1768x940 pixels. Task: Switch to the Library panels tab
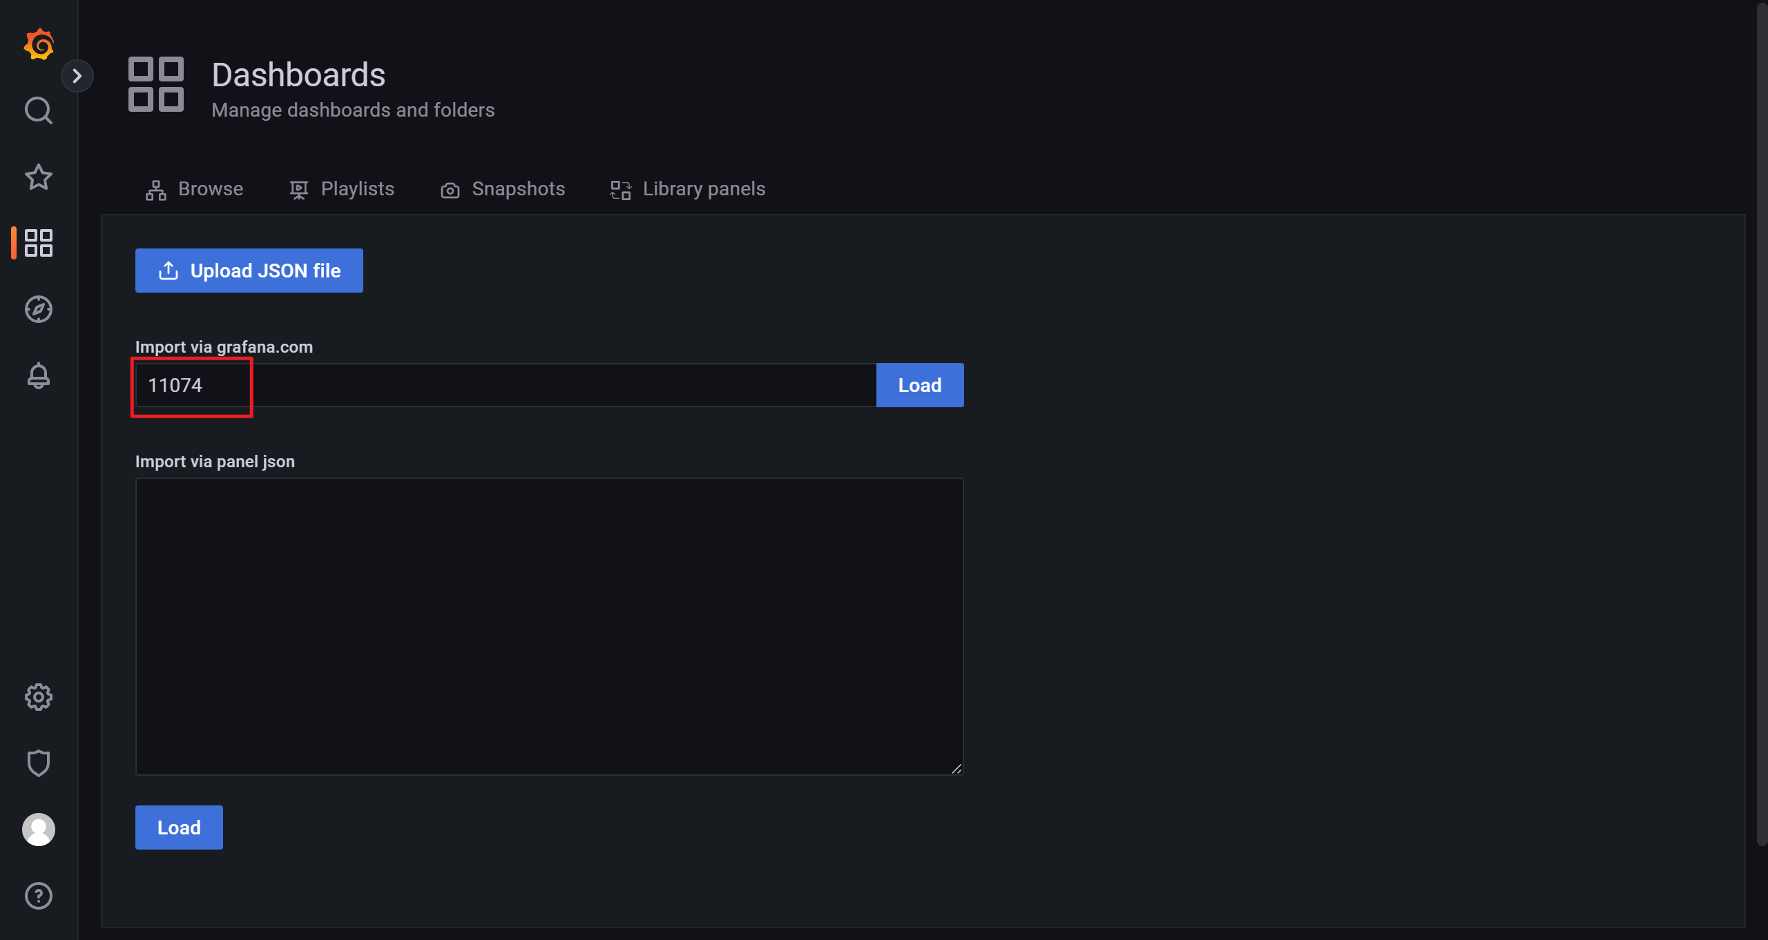[x=688, y=189]
